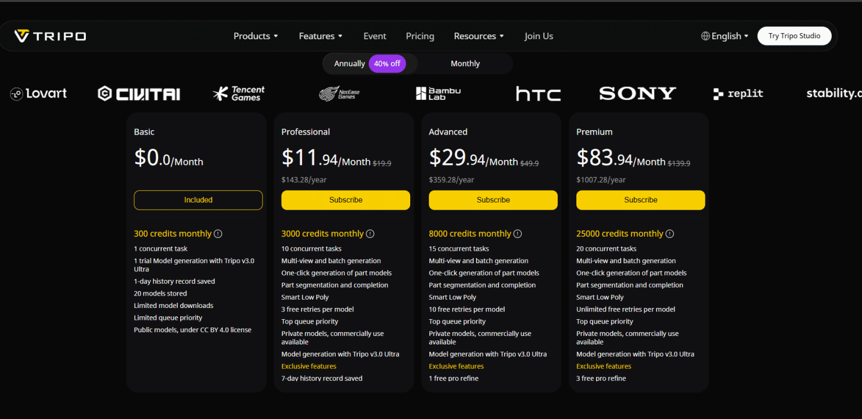Click the $359.28/year price text
The width and height of the screenshot is (862, 419).
[451, 180]
